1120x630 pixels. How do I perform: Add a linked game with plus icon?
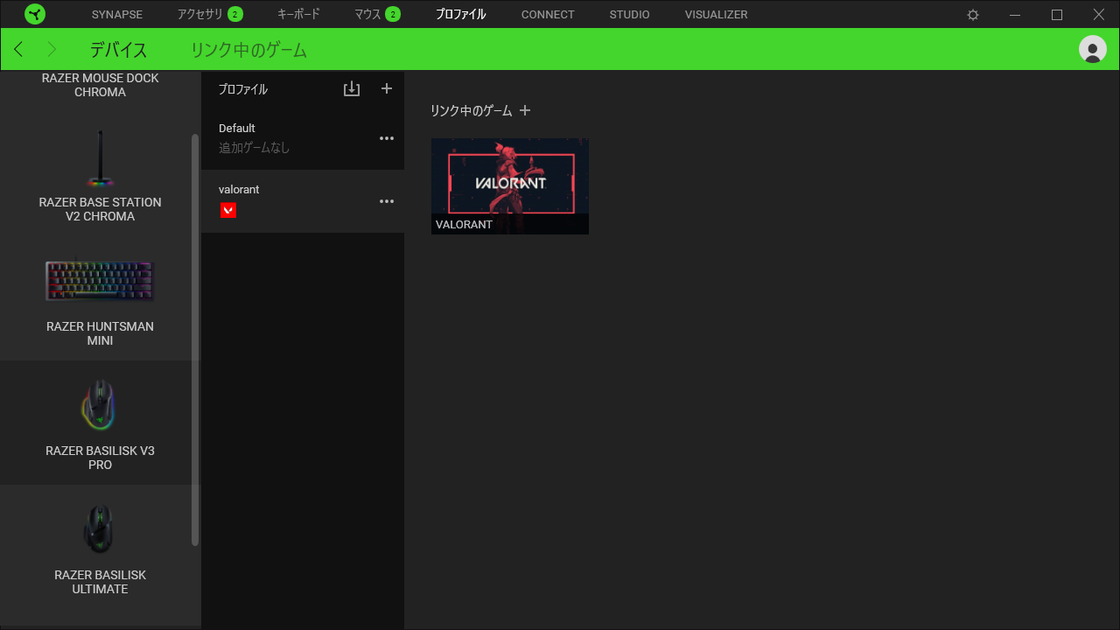point(525,110)
